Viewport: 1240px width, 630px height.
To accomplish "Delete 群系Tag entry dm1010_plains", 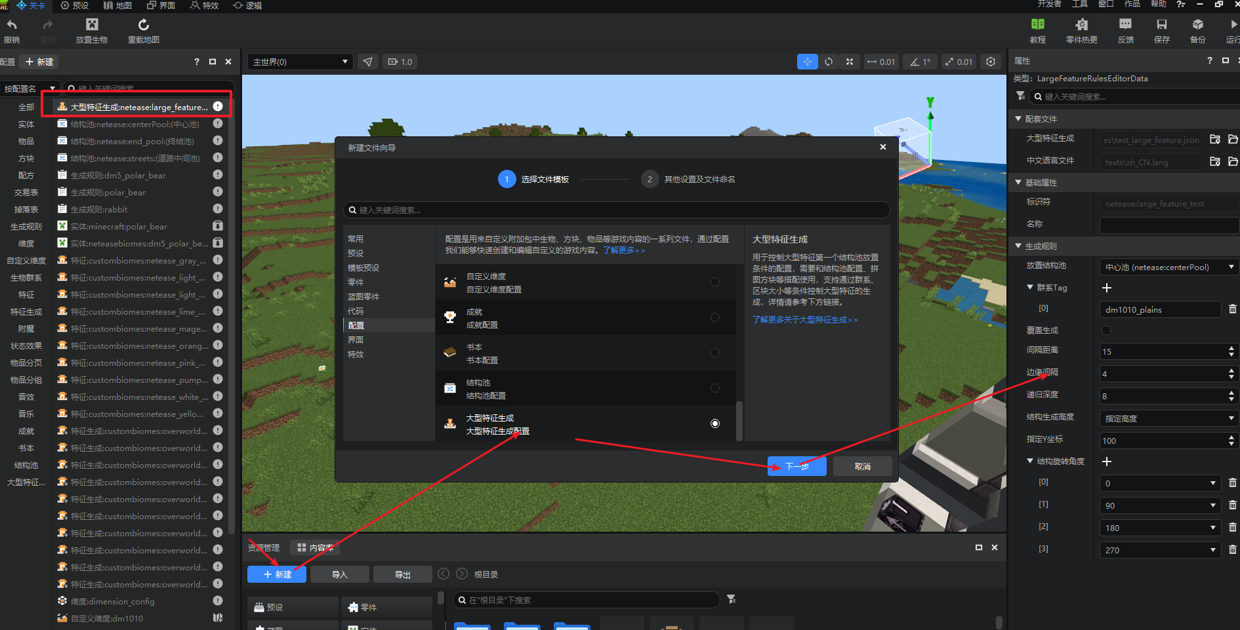I will pyautogui.click(x=1232, y=309).
